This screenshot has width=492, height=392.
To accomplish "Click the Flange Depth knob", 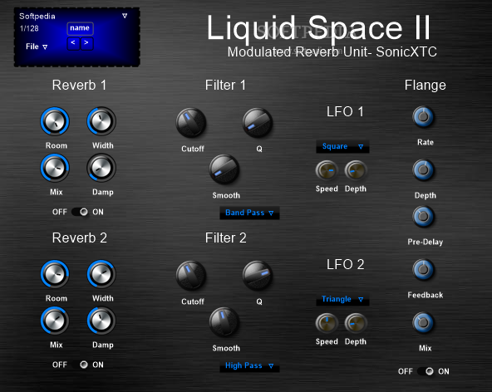I will (423, 170).
